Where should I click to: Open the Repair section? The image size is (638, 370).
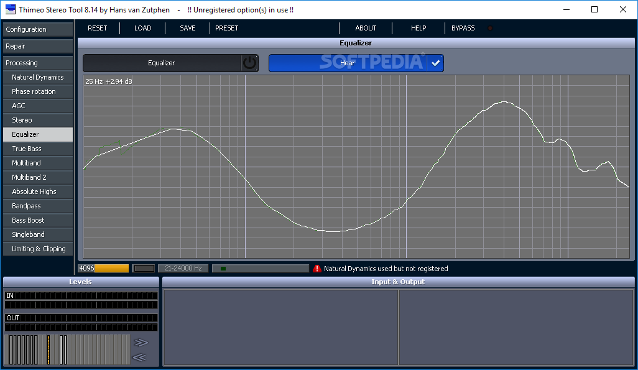point(38,46)
